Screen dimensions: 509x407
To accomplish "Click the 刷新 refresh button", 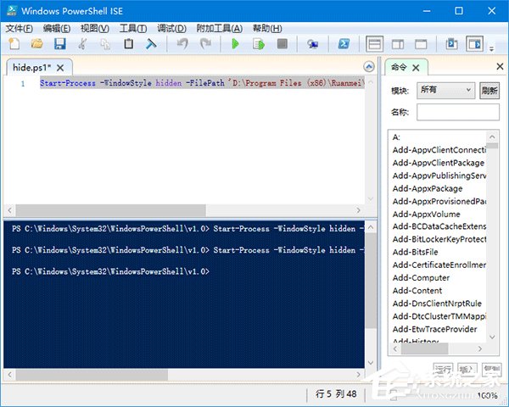I will point(489,90).
